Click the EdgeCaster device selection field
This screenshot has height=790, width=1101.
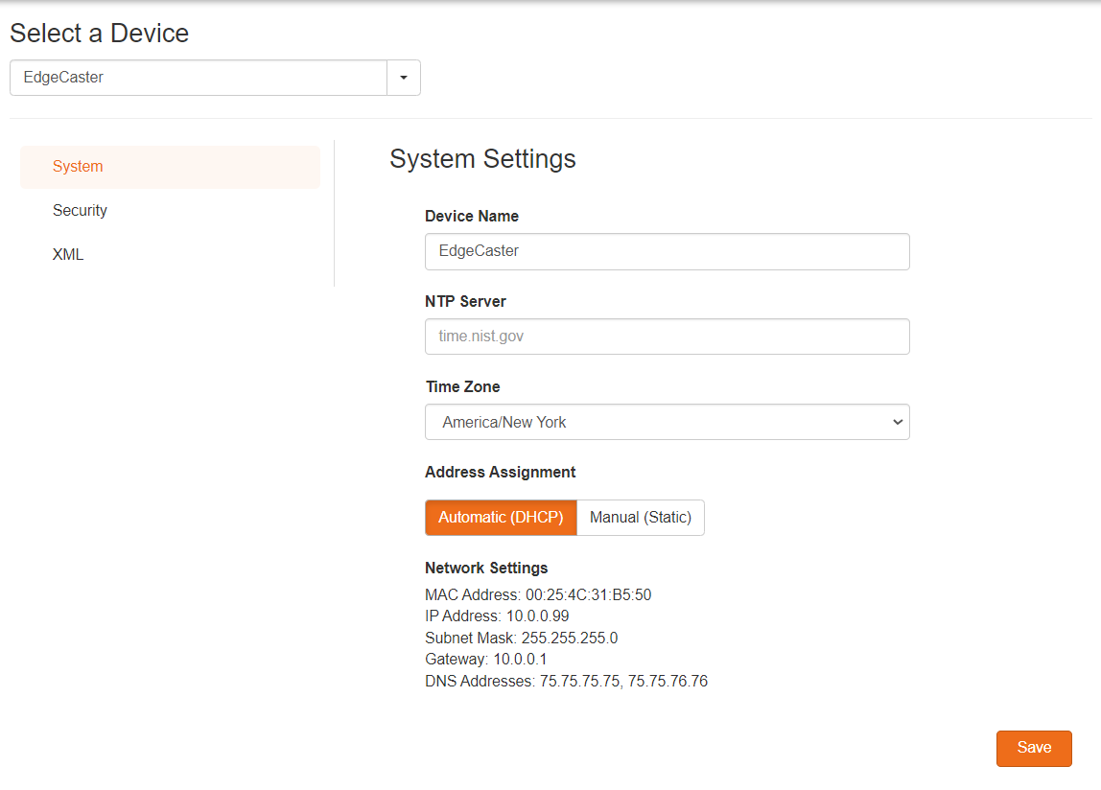[199, 78]
